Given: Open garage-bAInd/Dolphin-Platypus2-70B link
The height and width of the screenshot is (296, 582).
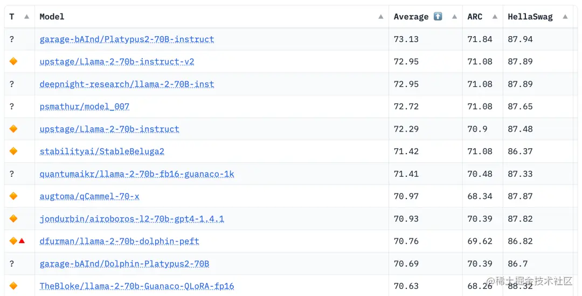Looking at the screenshot, I should coord(124,264).
